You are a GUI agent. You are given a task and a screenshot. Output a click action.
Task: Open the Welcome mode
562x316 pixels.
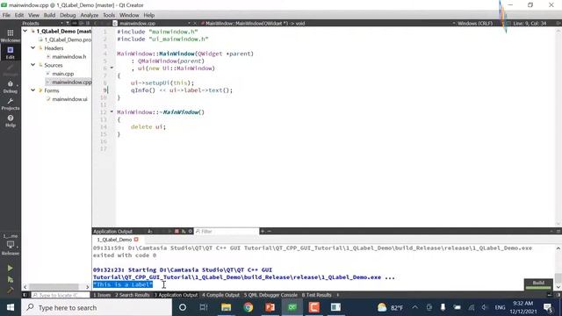click(x=11, y=36)
